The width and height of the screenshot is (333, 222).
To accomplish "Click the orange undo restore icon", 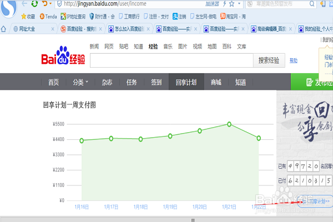I will [x=45, y=3].
